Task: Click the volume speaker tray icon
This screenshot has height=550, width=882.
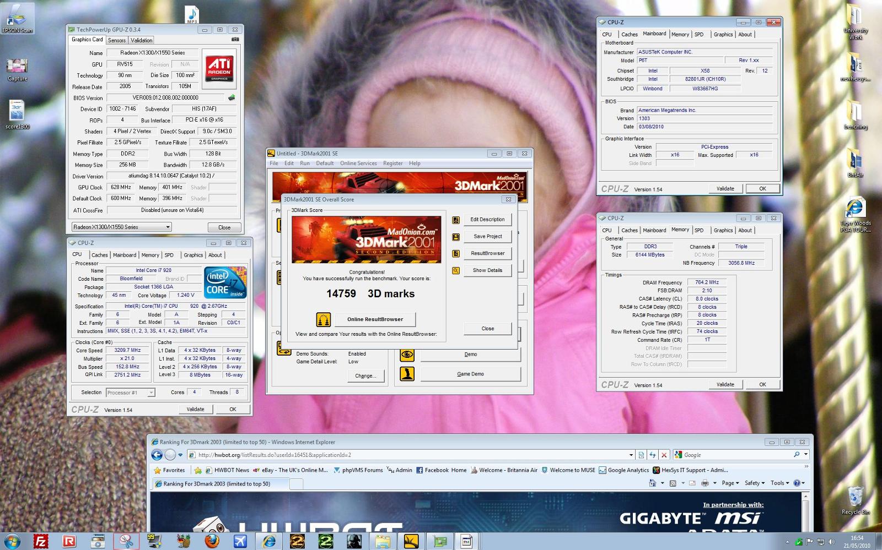Action: pos(830,542)
